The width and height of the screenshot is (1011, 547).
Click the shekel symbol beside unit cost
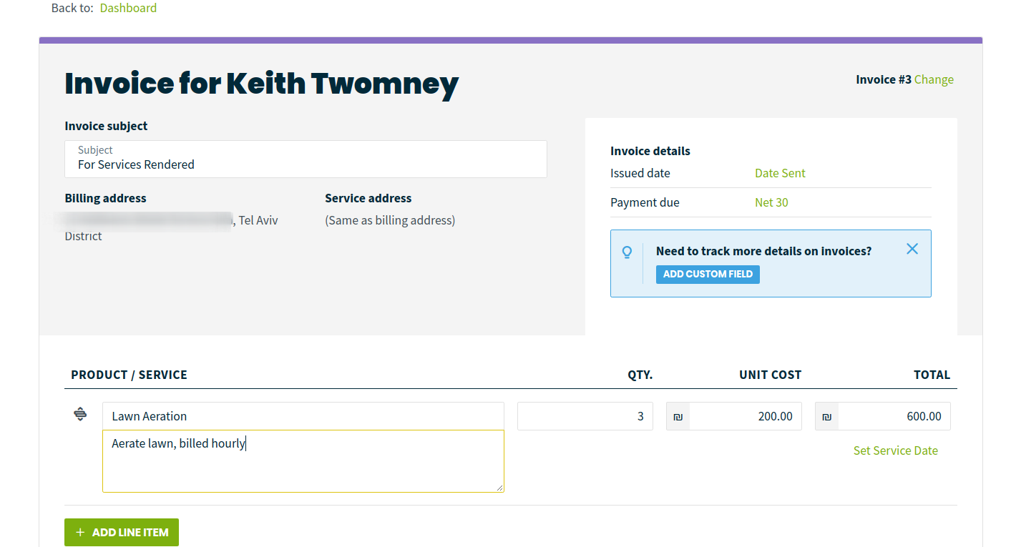(678, 417)
